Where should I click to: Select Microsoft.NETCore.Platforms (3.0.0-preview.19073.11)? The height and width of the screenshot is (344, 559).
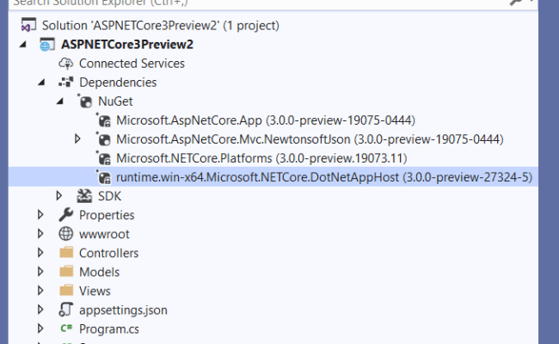pos(261,158)
